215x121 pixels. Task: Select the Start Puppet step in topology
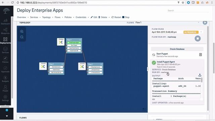(74, 45)
